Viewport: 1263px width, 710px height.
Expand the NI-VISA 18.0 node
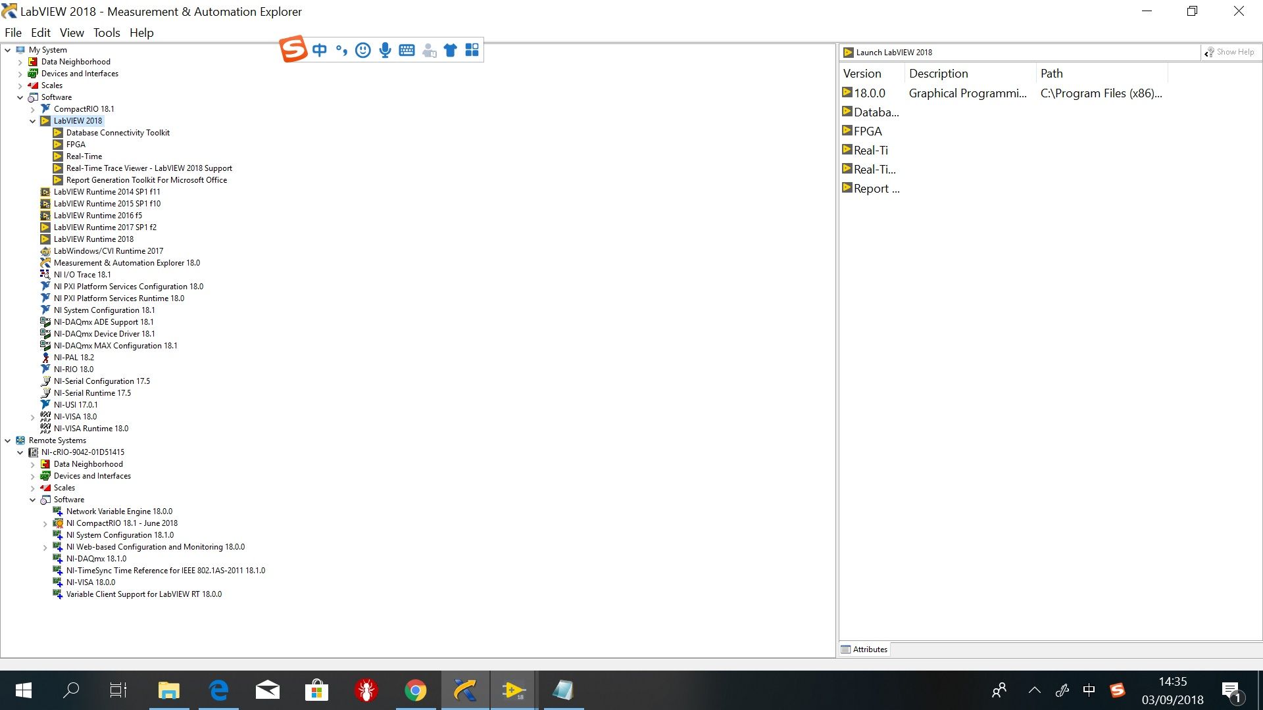tap(33, 417)
